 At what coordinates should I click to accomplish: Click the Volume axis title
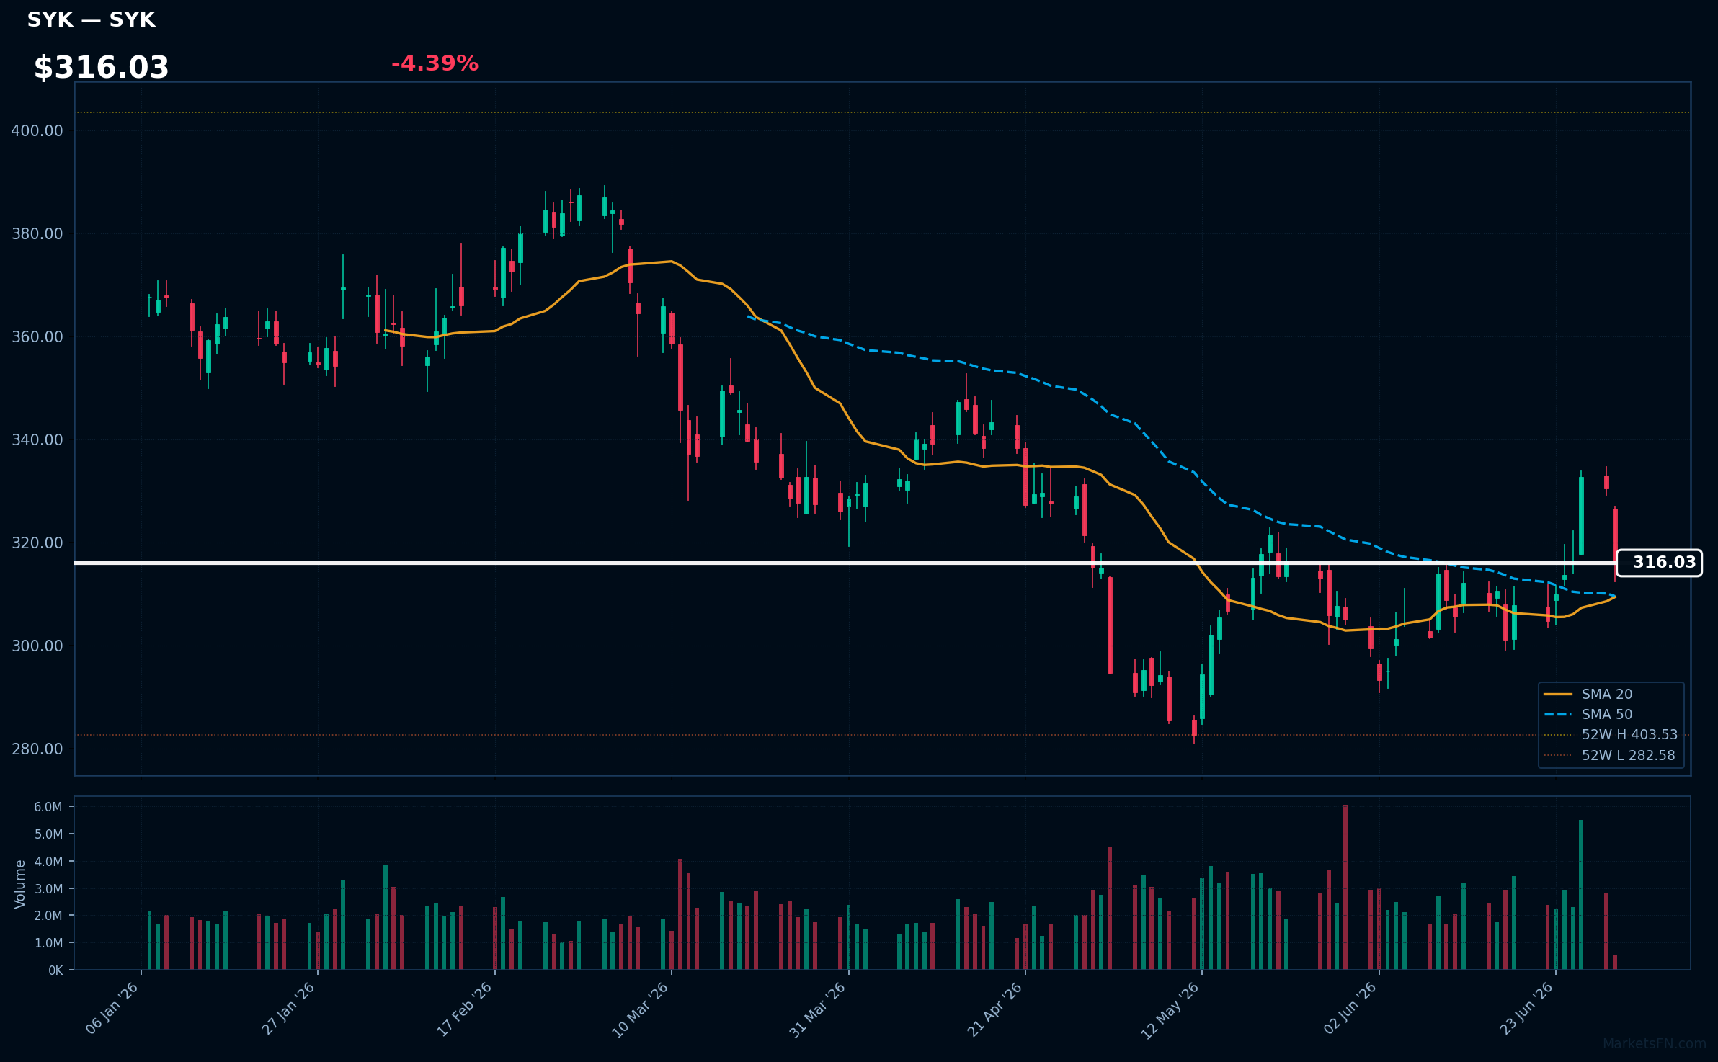pyautogui.click(x=20, y=884)
